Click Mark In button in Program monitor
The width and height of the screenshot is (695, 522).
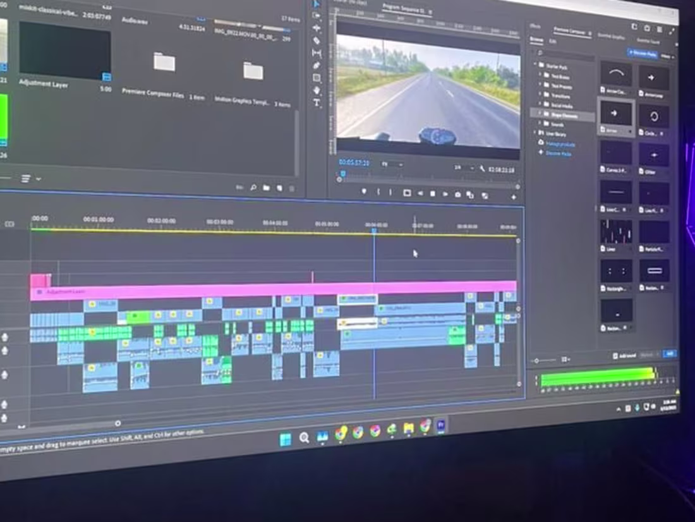[x=378, y=192]
